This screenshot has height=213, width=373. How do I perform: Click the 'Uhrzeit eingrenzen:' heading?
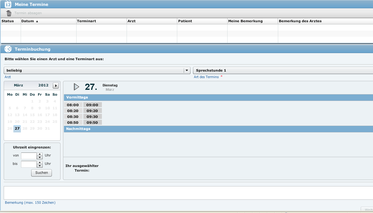point(32,147)
